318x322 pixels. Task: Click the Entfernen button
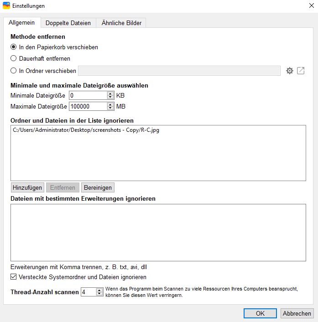[x=63, y=187]
